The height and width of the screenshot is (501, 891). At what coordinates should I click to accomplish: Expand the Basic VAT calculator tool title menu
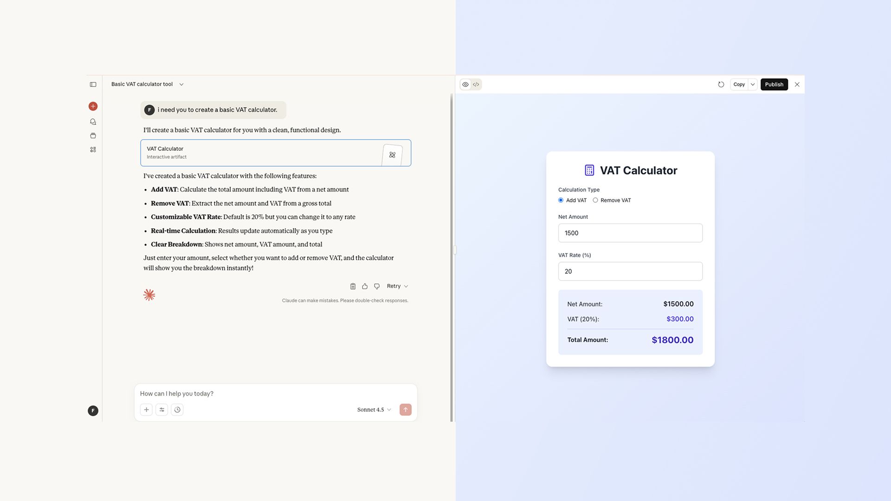coord(181,84)
